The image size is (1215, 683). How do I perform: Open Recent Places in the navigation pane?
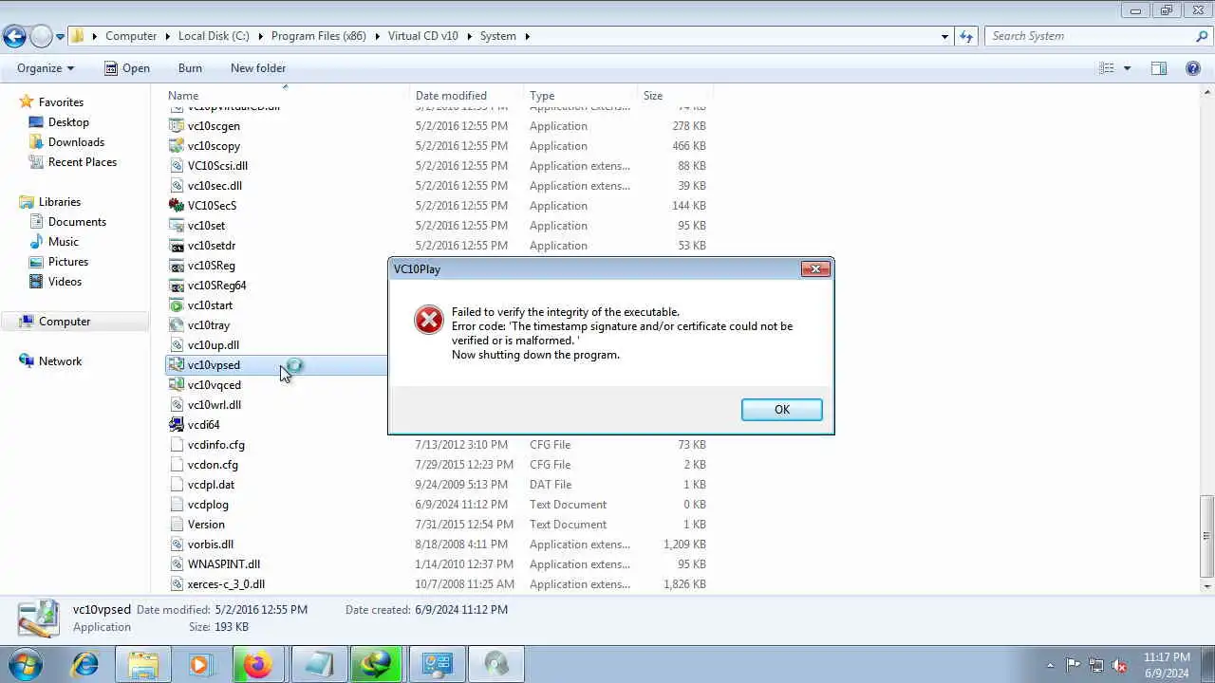point(83,161)
